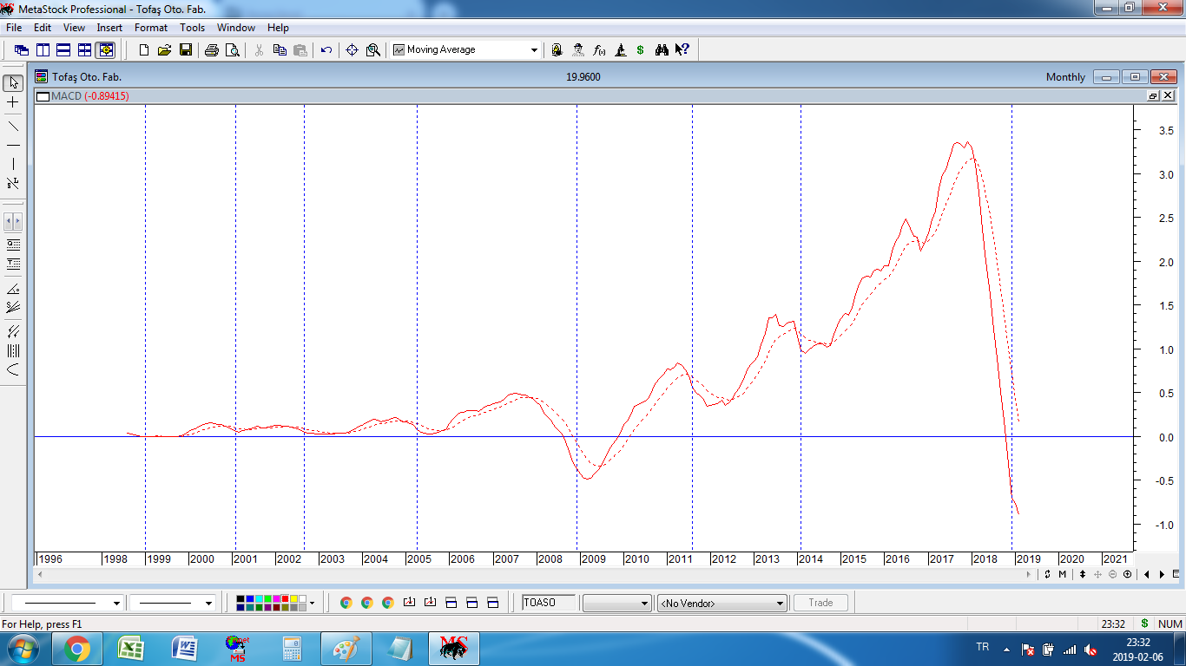Click the green dollar sign icon

[641, 50]
